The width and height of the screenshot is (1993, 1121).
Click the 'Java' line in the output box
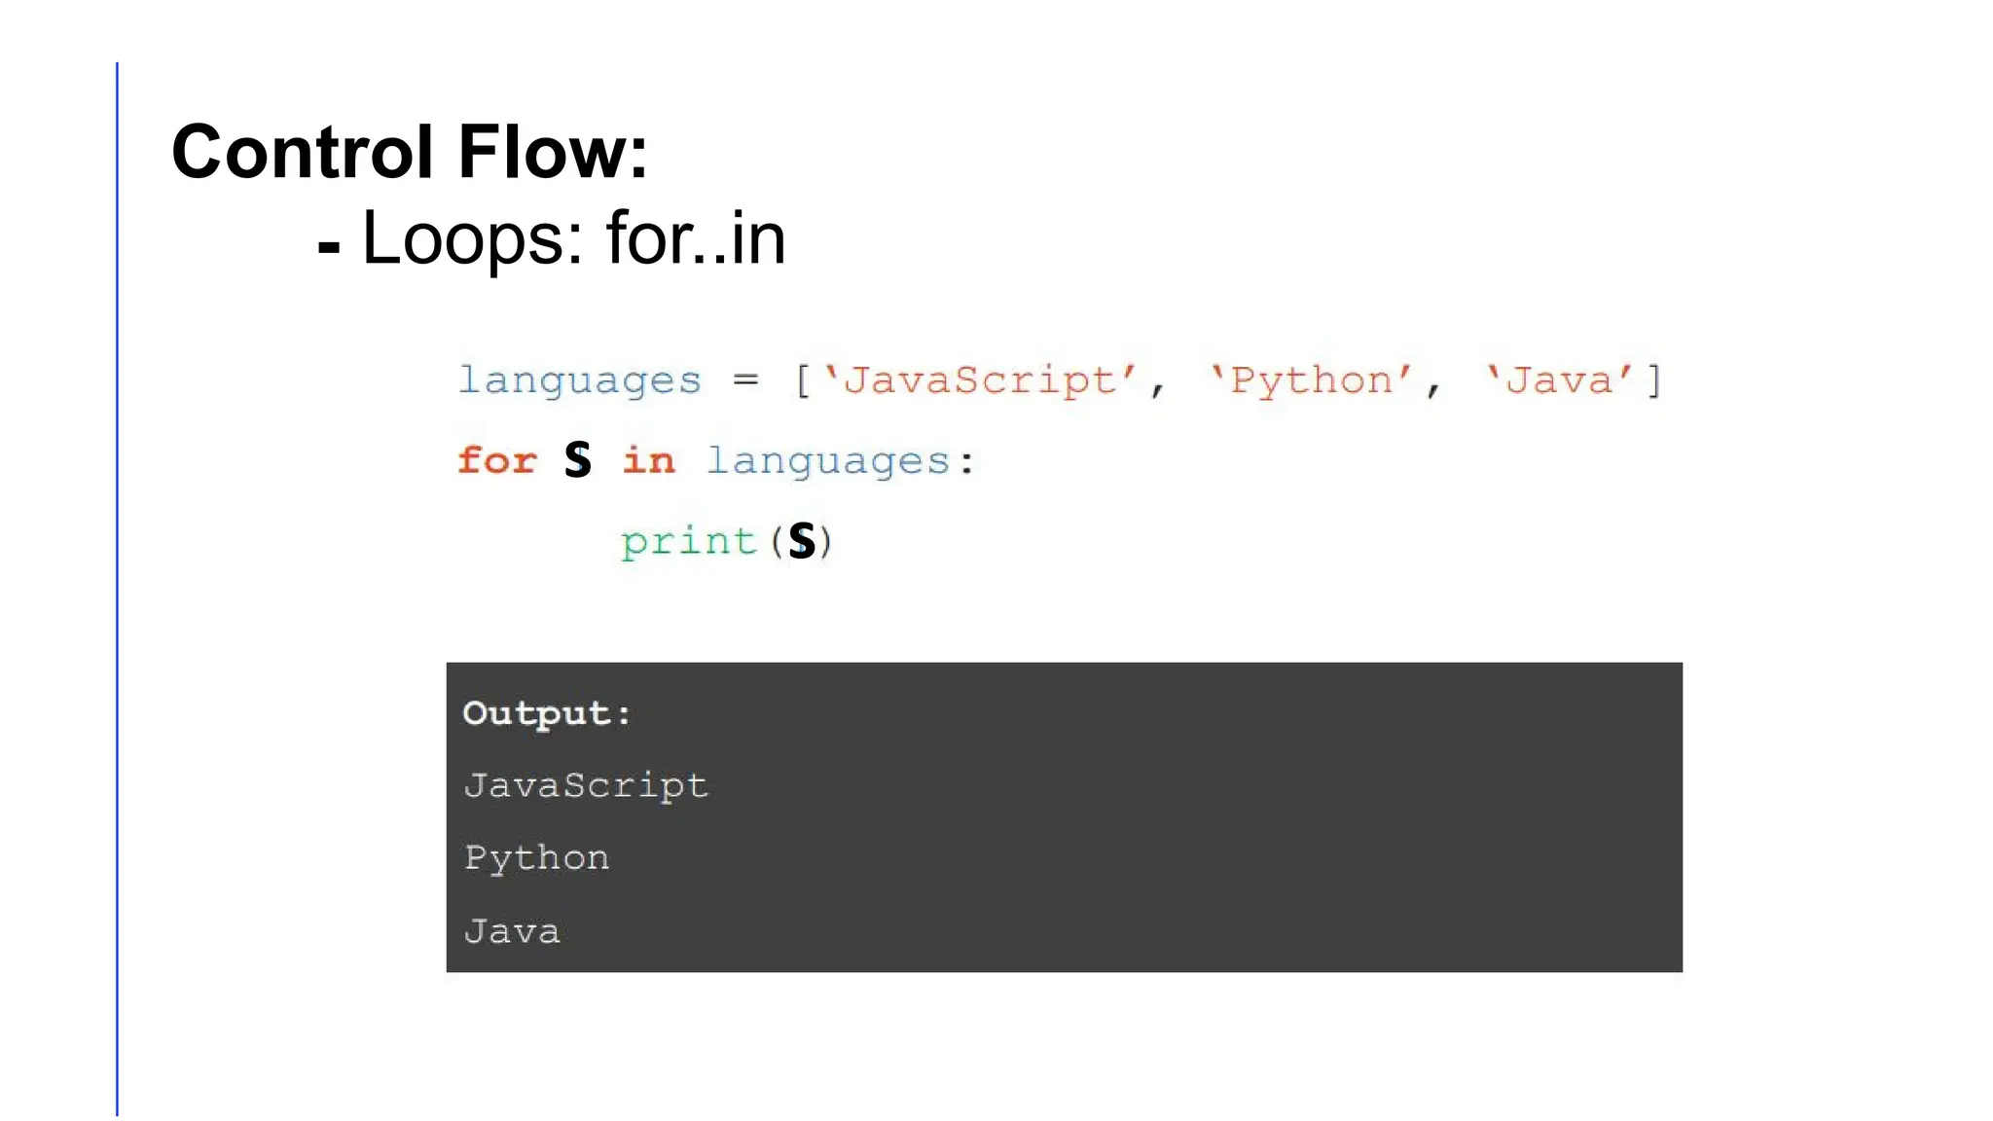(512, 931)
